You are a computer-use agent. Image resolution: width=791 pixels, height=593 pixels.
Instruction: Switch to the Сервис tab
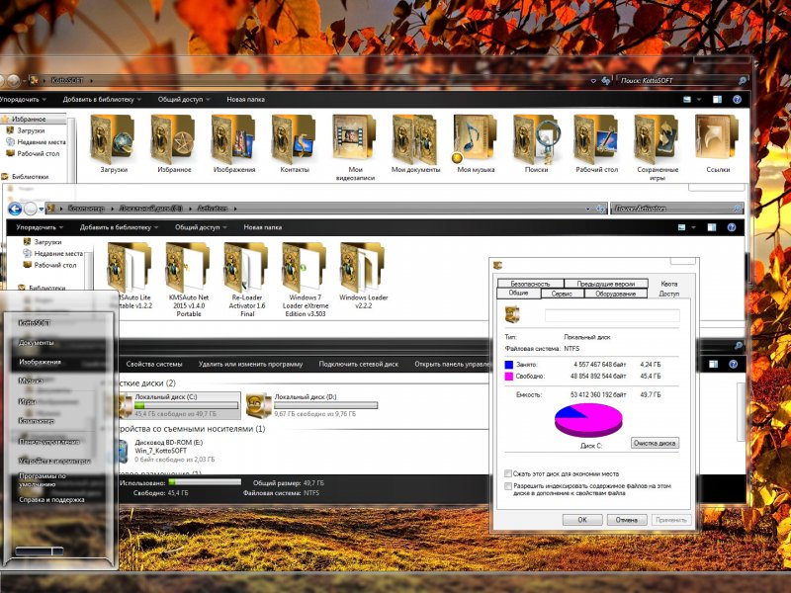tap(562, 294)
